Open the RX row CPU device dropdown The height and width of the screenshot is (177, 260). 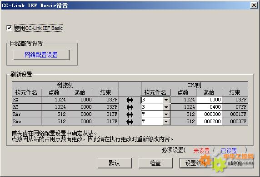[x=166, y=100]
